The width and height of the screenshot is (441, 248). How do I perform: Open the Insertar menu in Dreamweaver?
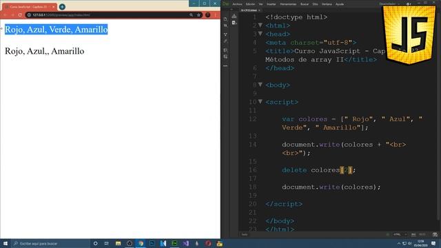click(271, 4)
